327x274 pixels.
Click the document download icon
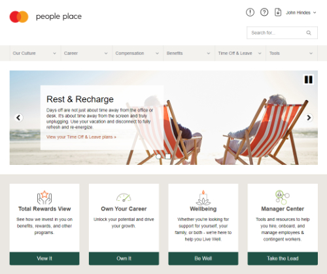[x=278, y=12]
